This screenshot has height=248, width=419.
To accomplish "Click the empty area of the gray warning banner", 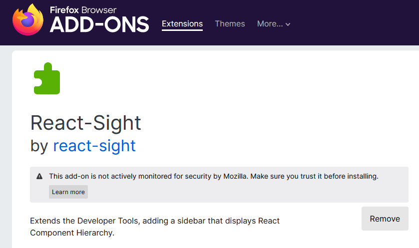I will point(250,193).
